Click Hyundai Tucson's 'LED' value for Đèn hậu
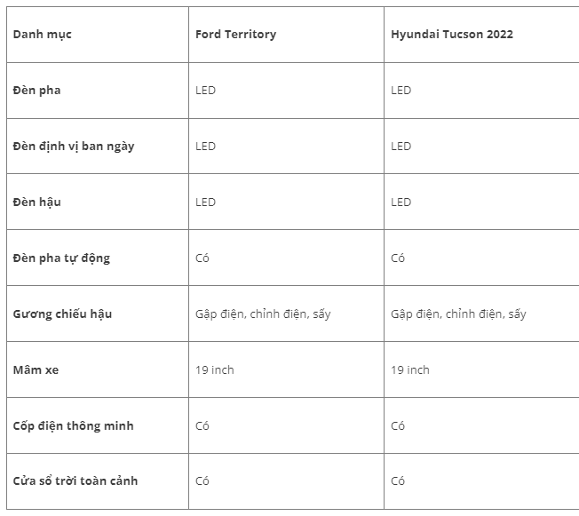Viewport: 579px width, 516px height. coord(401,202)
